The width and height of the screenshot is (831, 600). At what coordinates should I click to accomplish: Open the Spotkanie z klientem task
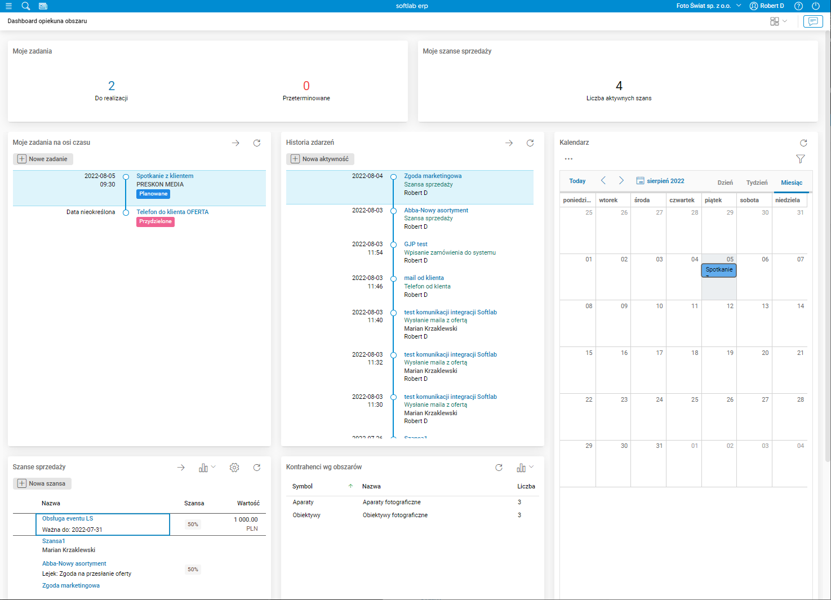pyautogui.click(x=165, y=176)
